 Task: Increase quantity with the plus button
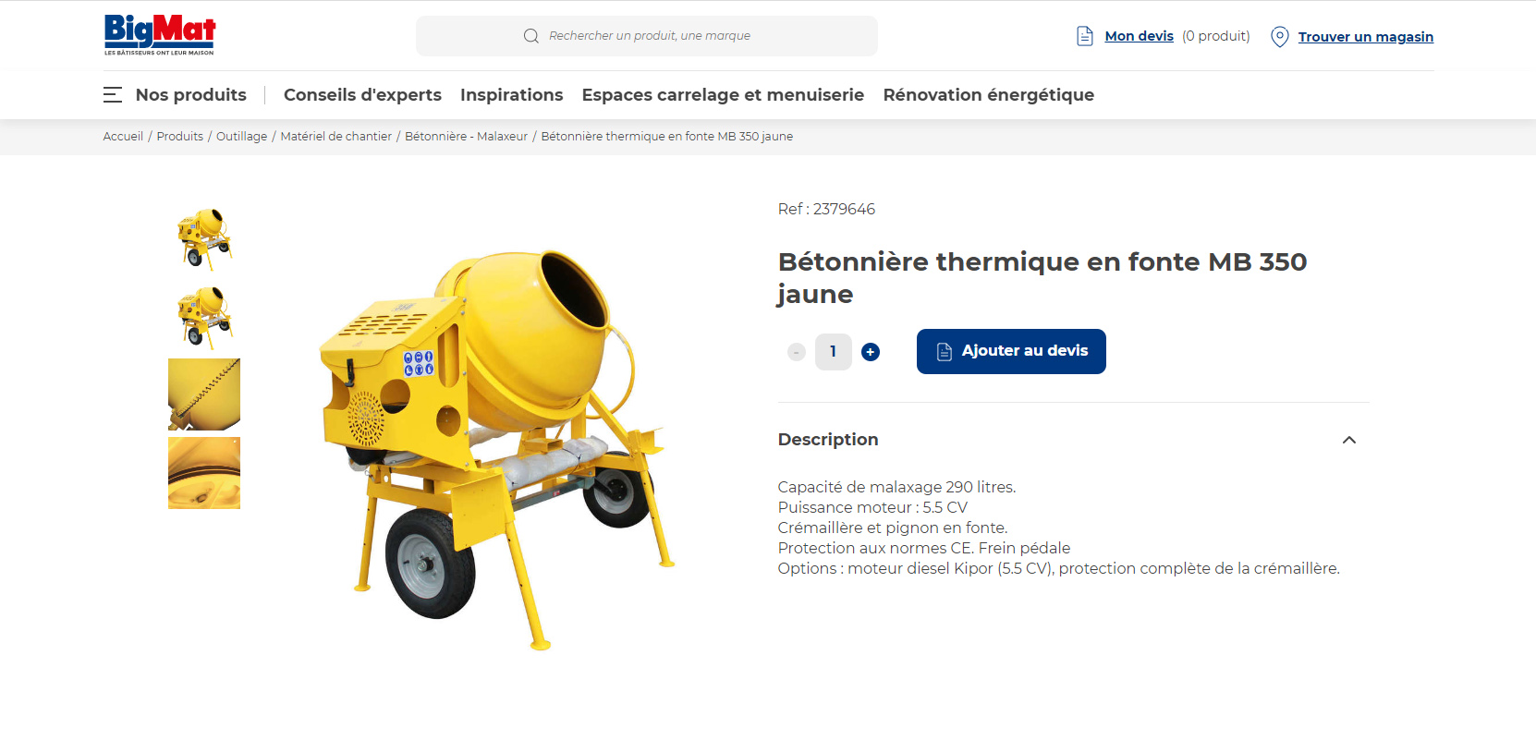point(871,352)
